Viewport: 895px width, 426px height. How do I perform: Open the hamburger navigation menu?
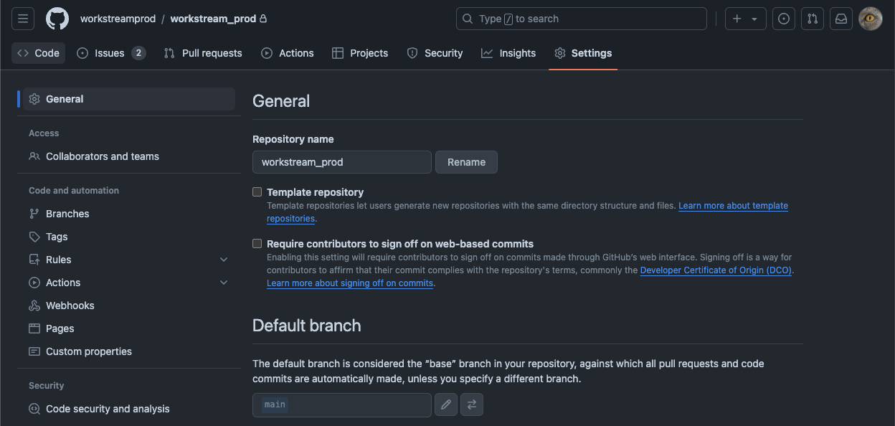(23, 19)
